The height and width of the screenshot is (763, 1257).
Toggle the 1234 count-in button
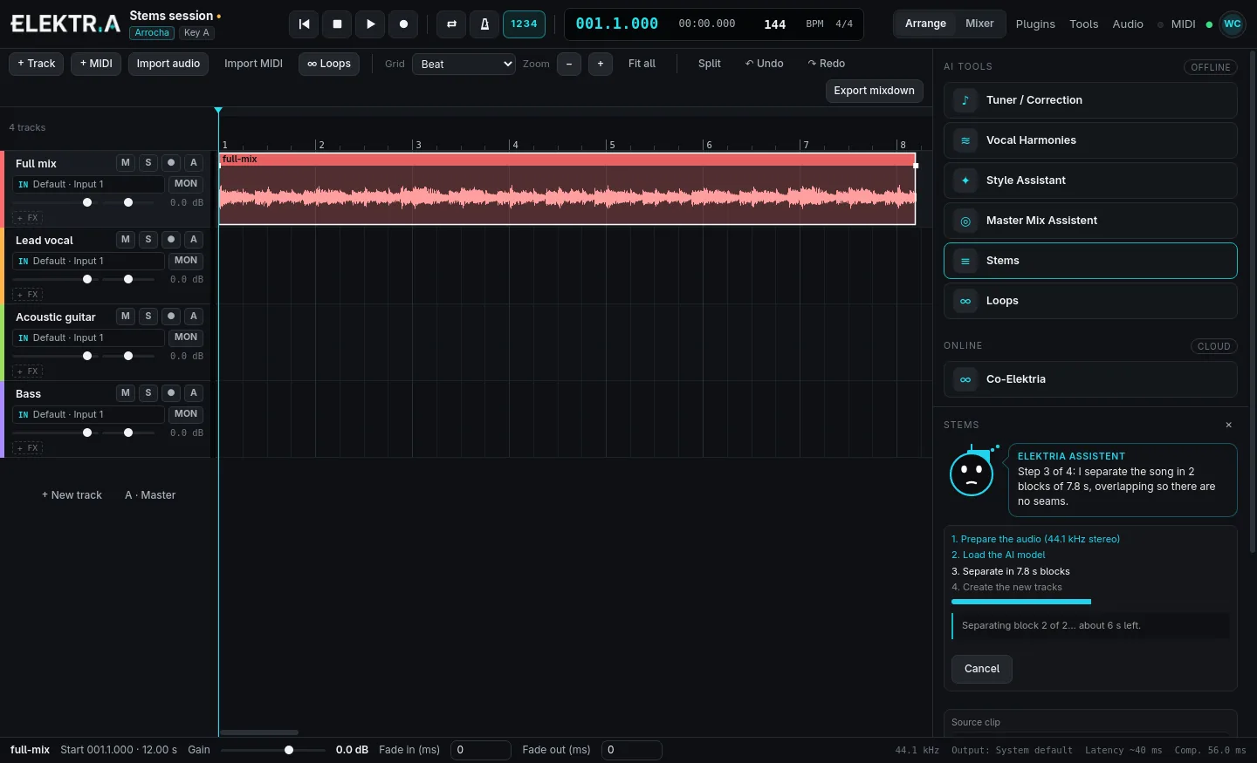(524, 24)
